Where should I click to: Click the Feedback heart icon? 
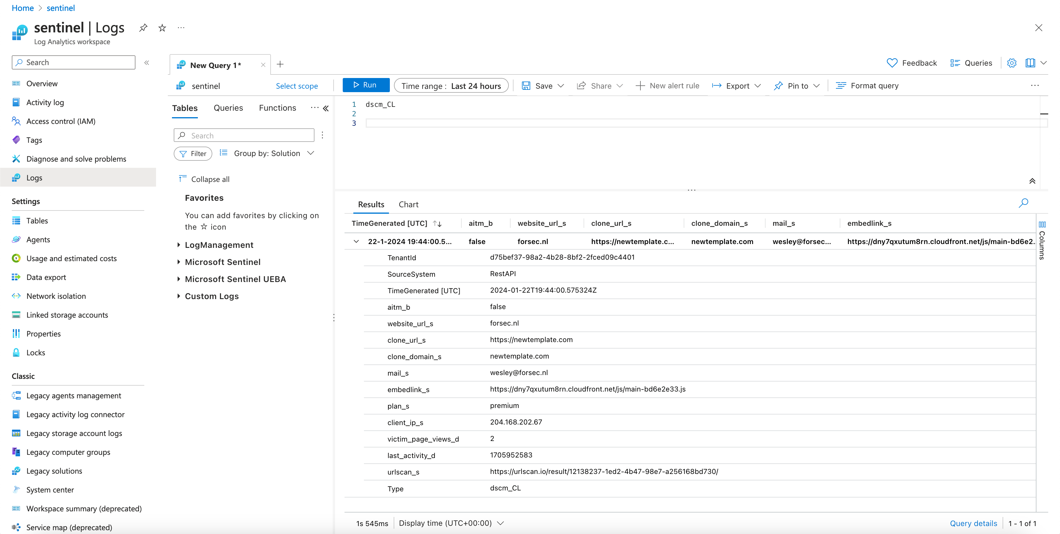892,63
